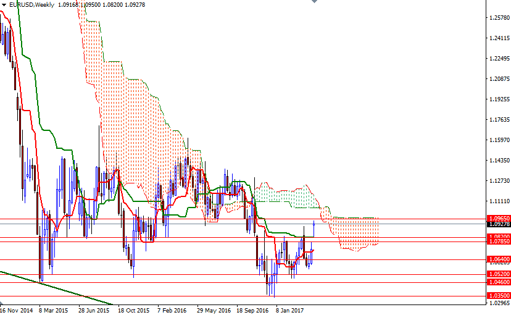This screenshot has height=315, width=511.
Task: Select the 1.05200 red price level label
Action: tap(499, 274)
